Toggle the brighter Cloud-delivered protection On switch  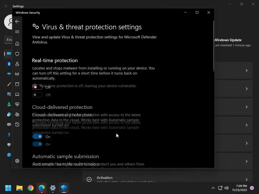point(37,137)
